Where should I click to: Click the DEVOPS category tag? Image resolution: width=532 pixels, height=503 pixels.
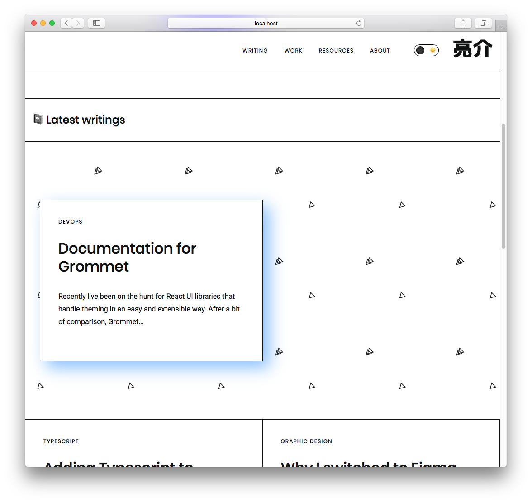[70, 222]
